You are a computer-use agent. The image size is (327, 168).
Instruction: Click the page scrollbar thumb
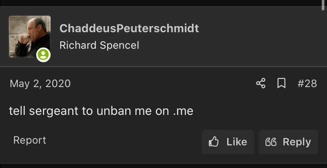(324, 5)
